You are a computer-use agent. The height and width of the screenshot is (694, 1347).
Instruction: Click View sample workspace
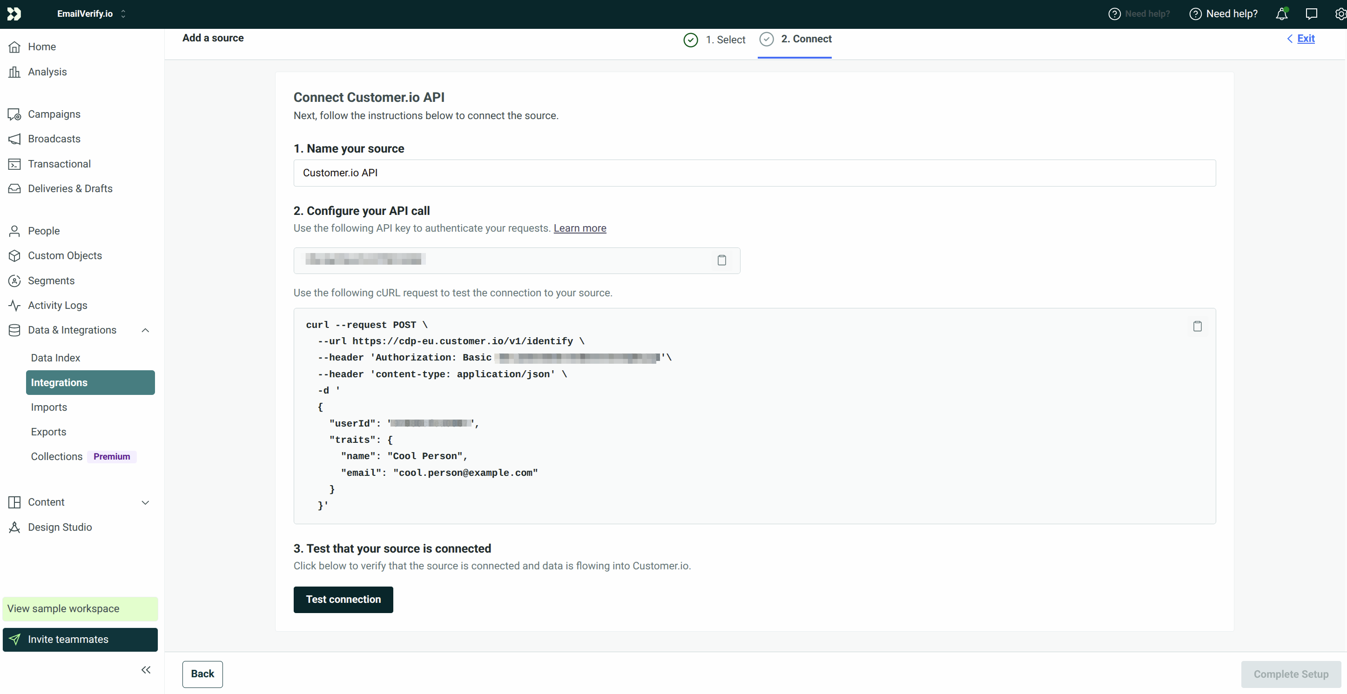point(81,609)
